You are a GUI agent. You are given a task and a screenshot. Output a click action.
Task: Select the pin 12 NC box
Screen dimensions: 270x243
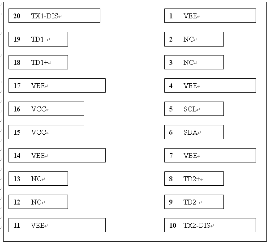click(x=38, y=202)
